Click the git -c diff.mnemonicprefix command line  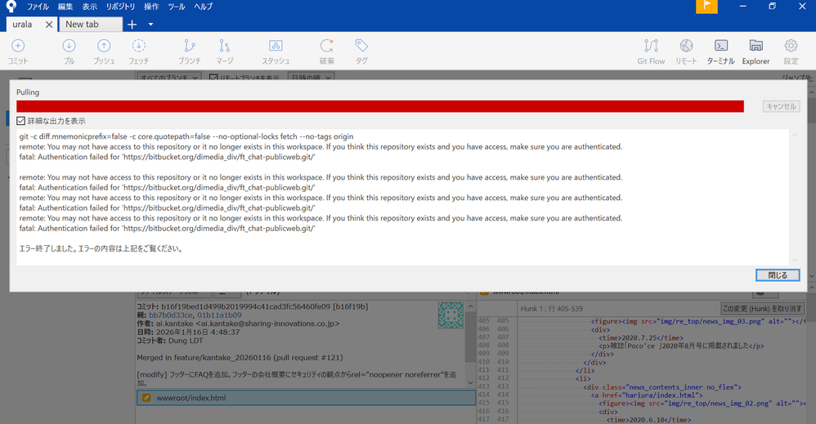(186, 136)
